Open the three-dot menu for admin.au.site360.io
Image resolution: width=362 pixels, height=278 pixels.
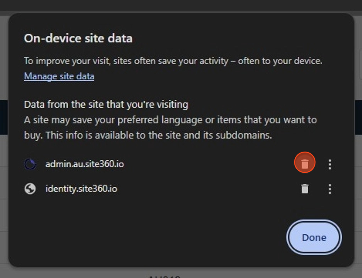click(x=330, y=164)
